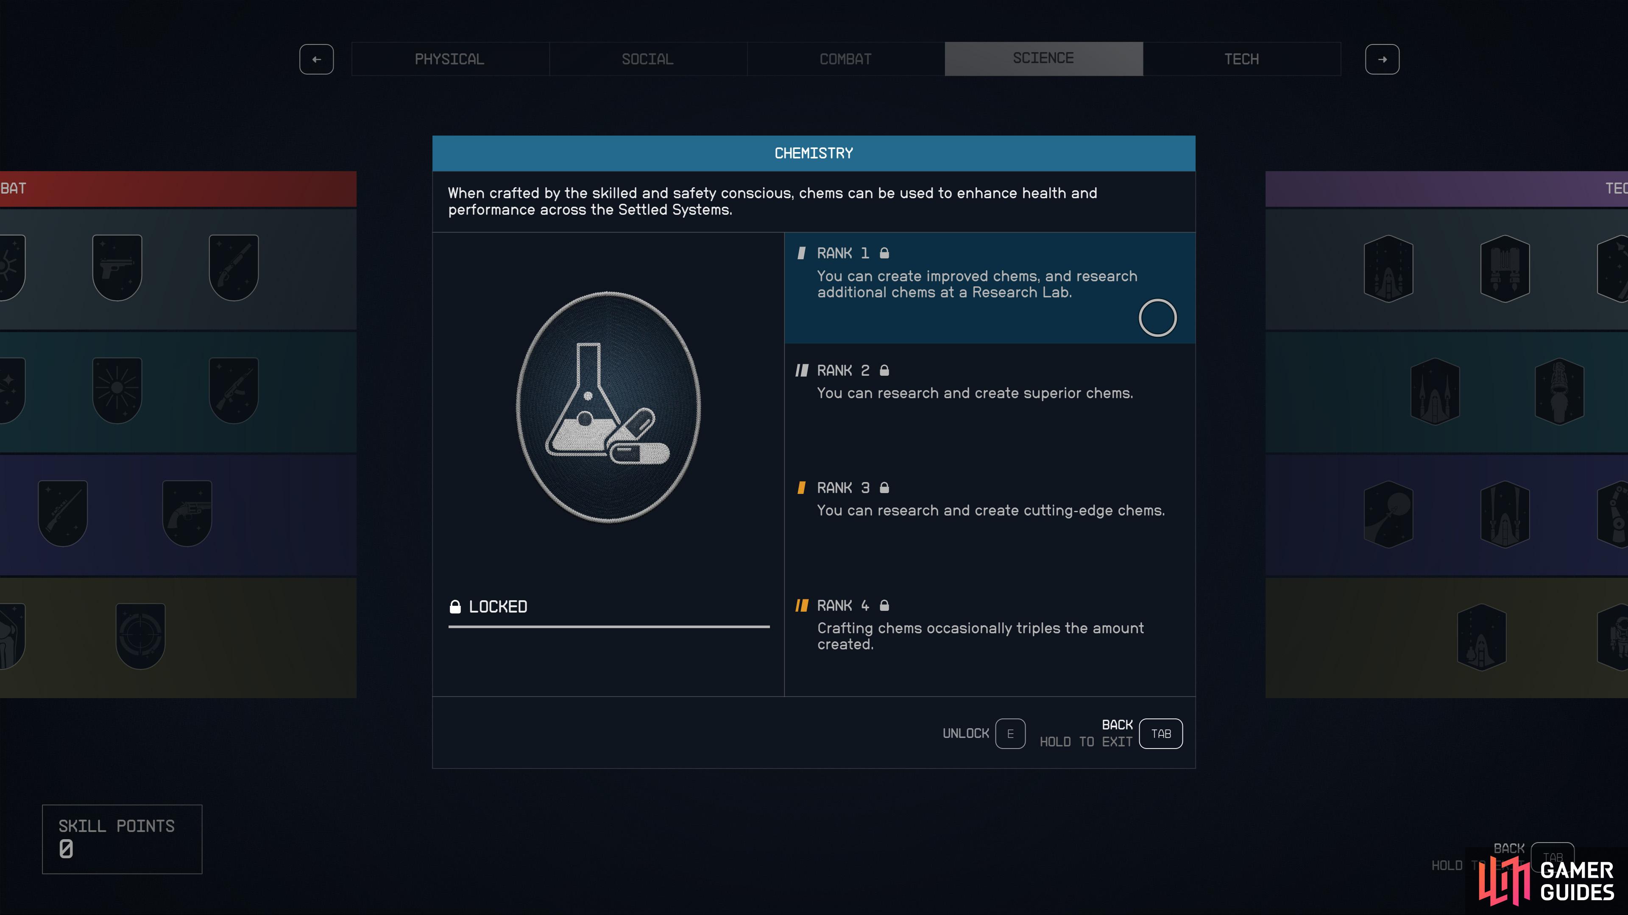Image resolution: width=1628 pixels, height=915 pixels.
Task: Switch to the TECH skill tab
Action: click(1242, 59)
